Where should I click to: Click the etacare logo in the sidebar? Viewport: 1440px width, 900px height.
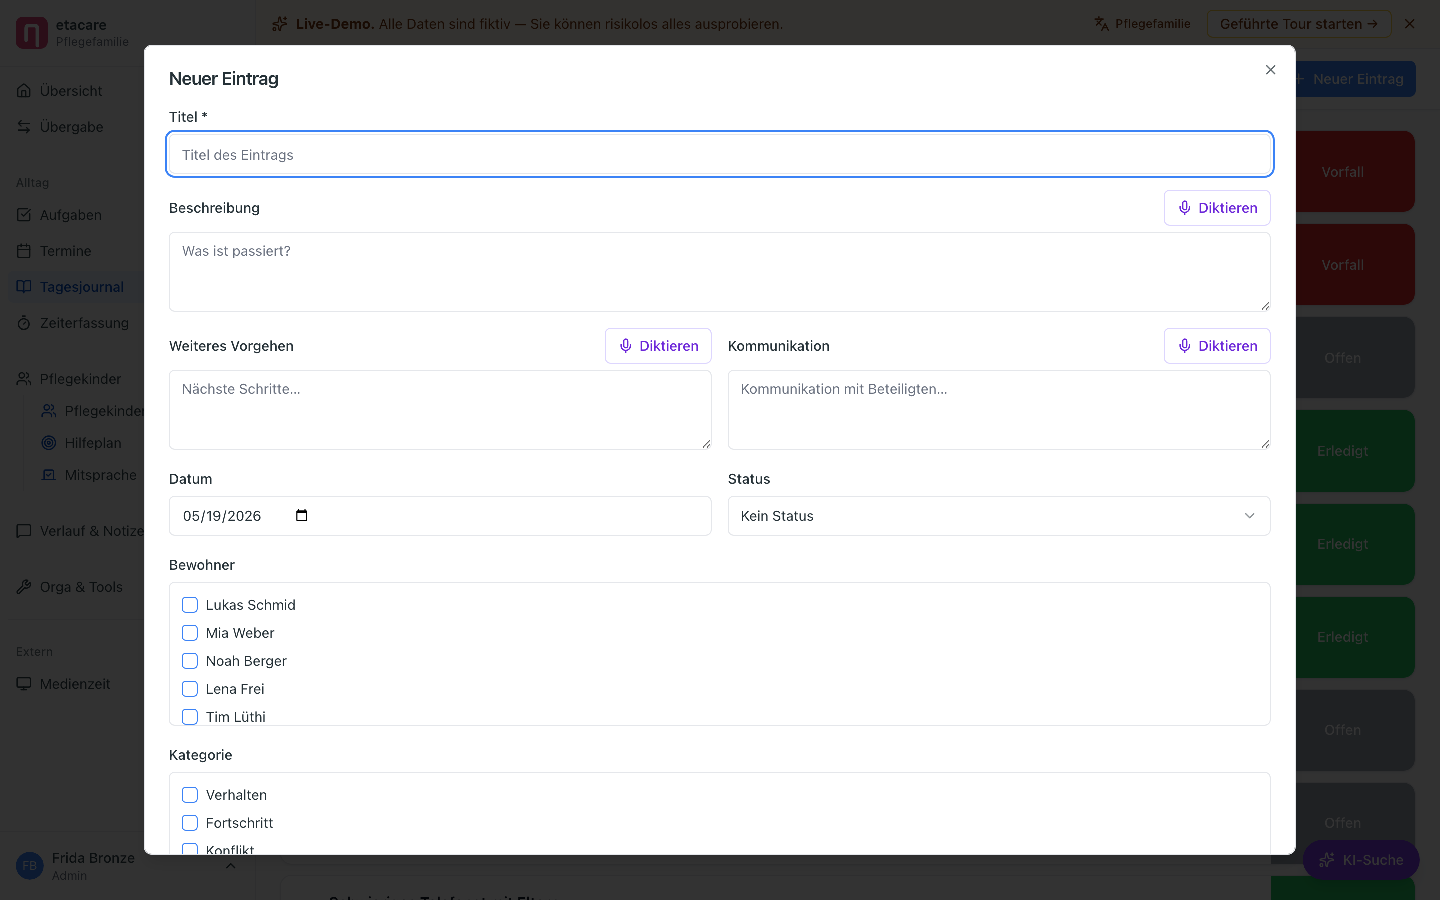pos(31,32)
